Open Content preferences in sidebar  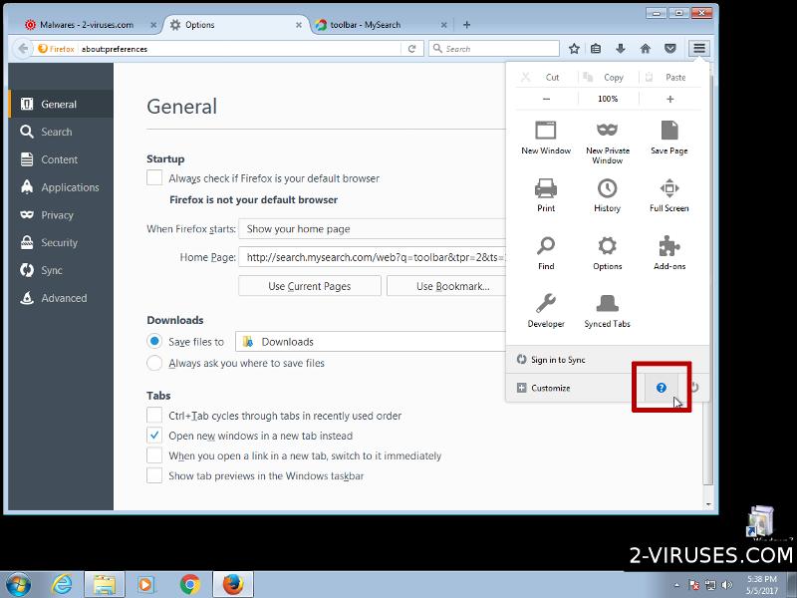coord(61,159)
